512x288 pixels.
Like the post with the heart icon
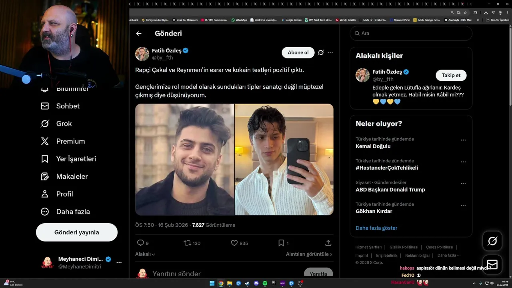coord(234,243)
